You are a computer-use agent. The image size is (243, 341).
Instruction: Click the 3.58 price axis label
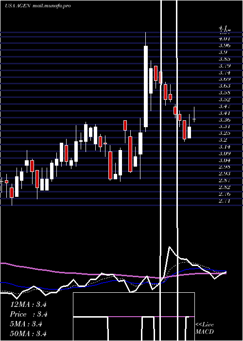[225, 93]
